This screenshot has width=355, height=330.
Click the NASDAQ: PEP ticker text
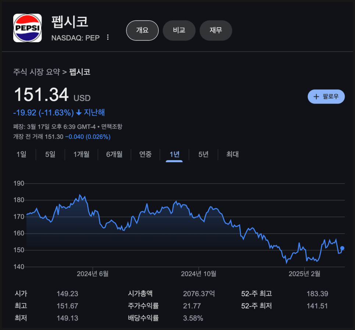(75, 38)
